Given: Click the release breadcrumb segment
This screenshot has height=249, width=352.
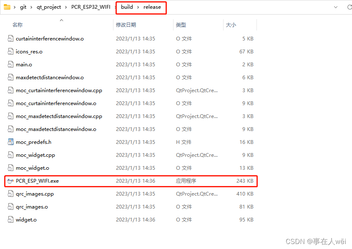Looking at the screenshot, I should pos(152,7).
